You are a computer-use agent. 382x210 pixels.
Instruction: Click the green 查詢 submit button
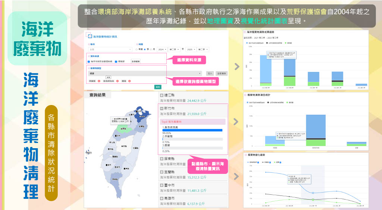pyautogui.click(x=158, y=87)
